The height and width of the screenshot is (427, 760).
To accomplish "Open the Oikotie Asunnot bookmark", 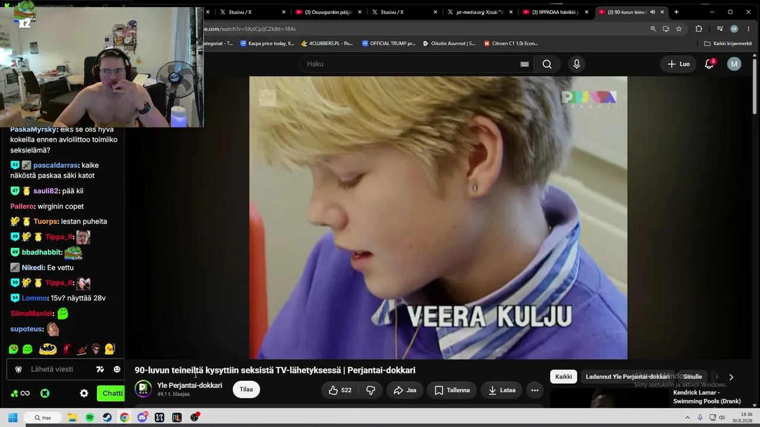I will 449,43.
